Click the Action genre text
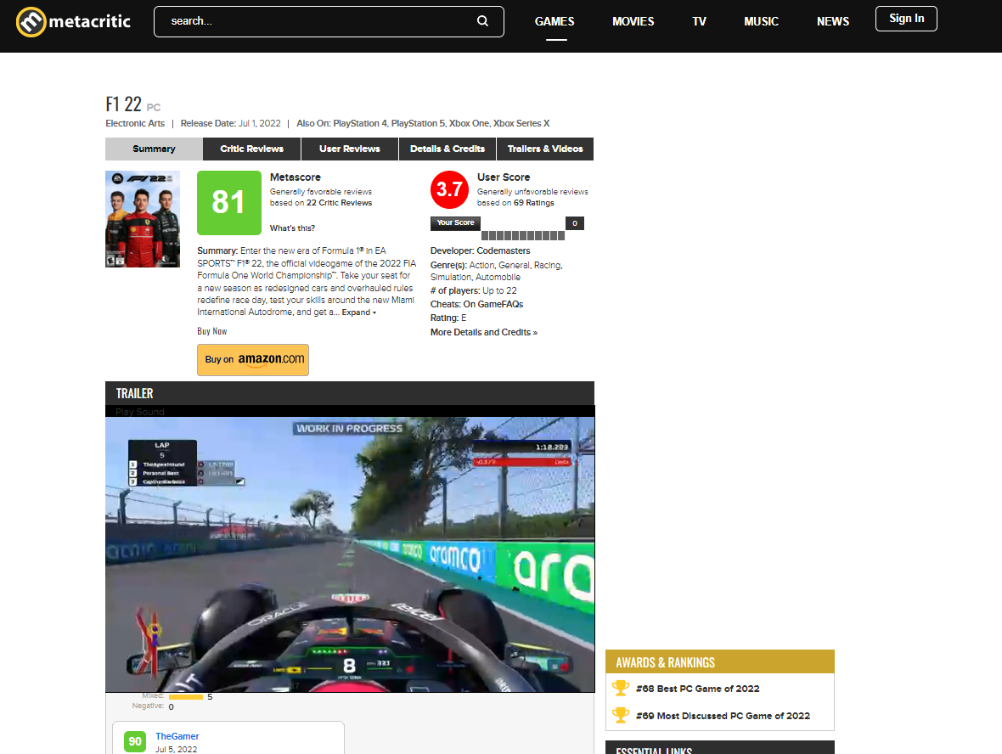1002x754 pixels. 481,265
